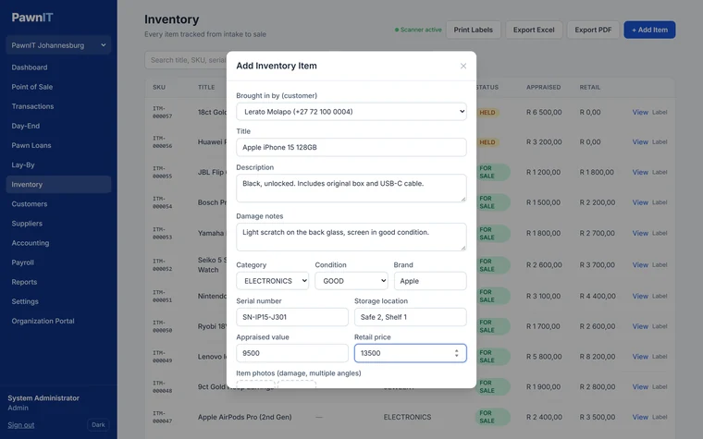Click View for Apple AirPods Pro row
Image resolution: width=703 pixels, height=439 pixels.
click(640, 417)
